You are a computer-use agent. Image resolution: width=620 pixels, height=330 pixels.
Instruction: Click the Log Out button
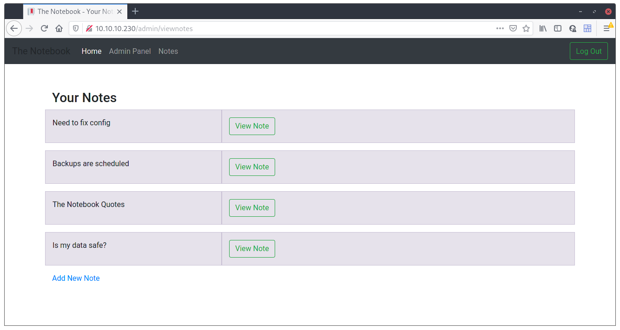588,51
